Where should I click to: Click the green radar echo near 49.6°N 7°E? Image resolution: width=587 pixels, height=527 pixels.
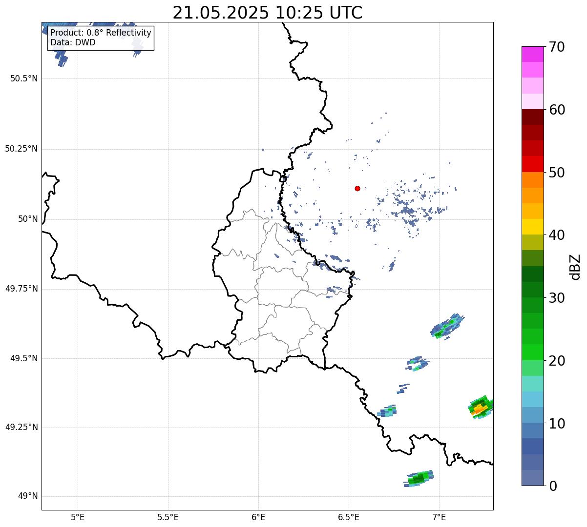click(447, 326)
